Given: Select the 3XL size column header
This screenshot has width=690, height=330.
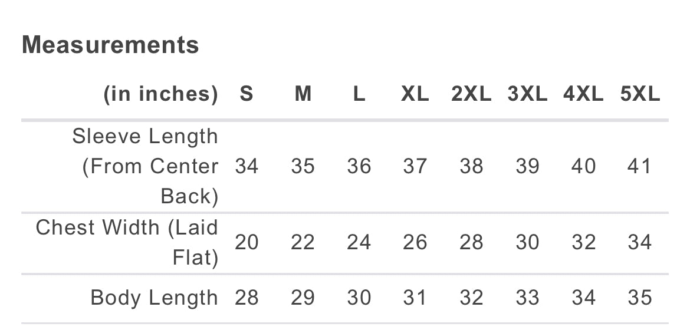Looking at the screenshot, I should tap(527, 94).
